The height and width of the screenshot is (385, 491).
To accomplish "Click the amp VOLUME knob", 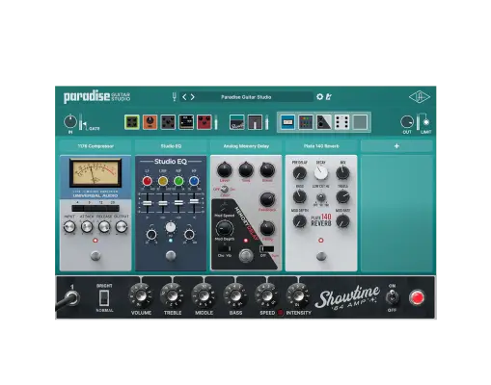I will 141,295.
